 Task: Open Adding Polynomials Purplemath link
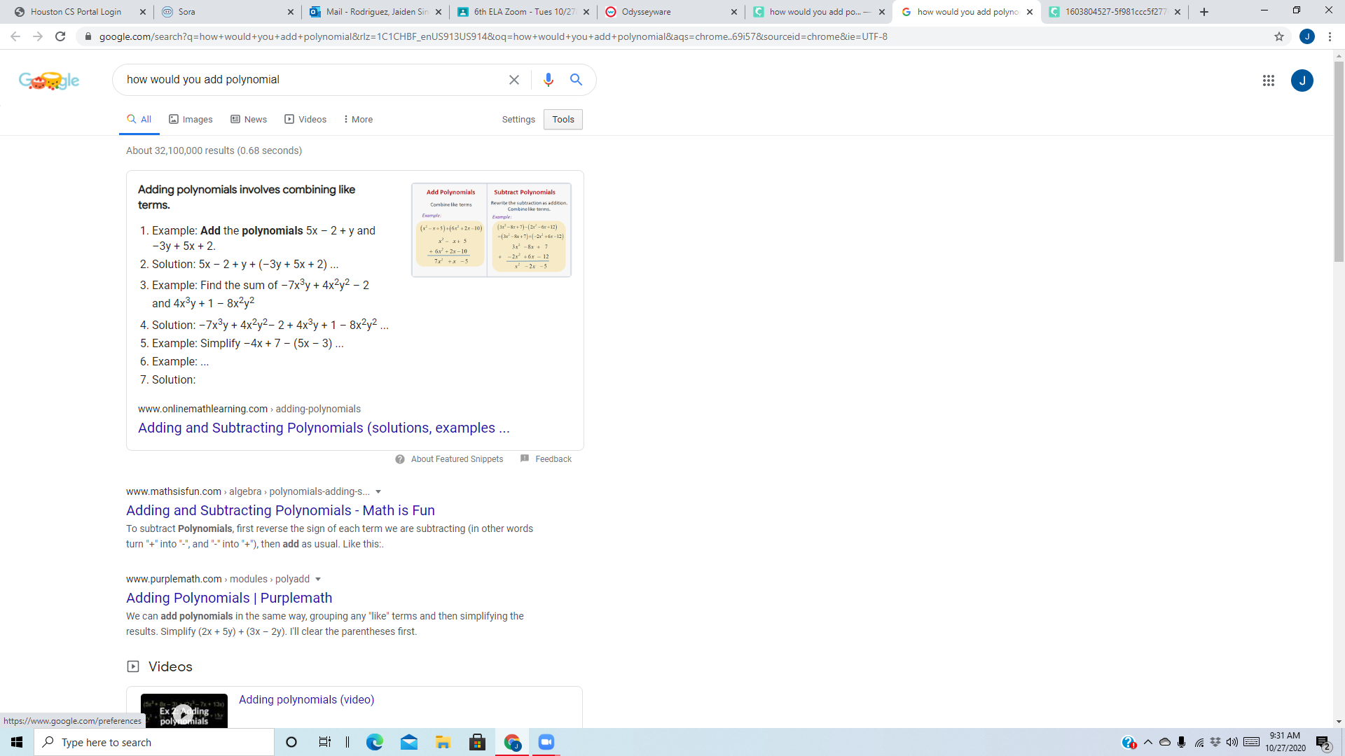pyautogui.click(x=229, y=598)
